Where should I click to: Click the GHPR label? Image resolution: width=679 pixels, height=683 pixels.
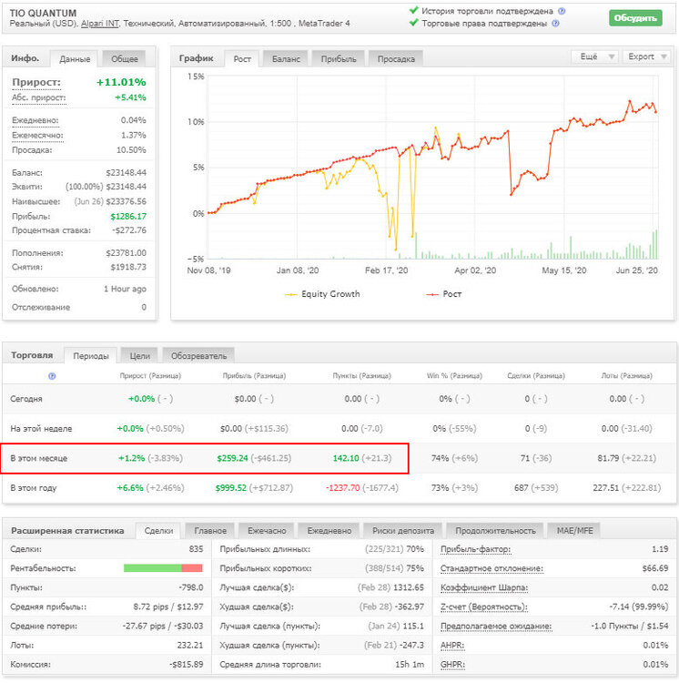[x=452, y=664]
